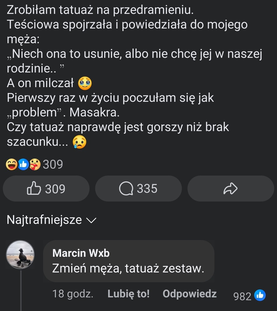Click the blue like icon beside 982
The width and height of the screenshot is (277, 311).
[260, 296]
